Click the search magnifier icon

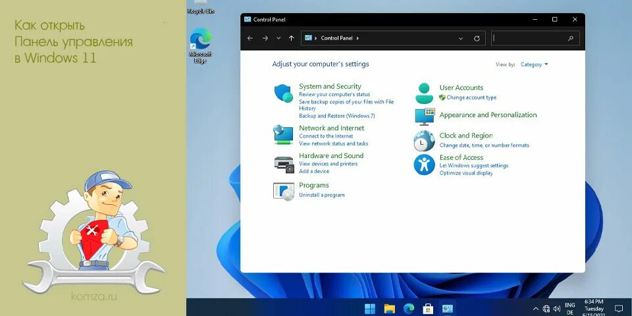(x=570, y=38)
